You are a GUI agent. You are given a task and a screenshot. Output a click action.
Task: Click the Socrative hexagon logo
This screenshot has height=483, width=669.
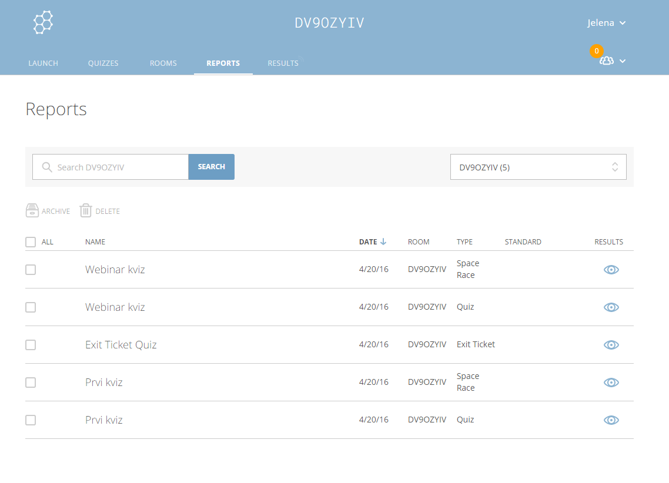coord(43,22)
